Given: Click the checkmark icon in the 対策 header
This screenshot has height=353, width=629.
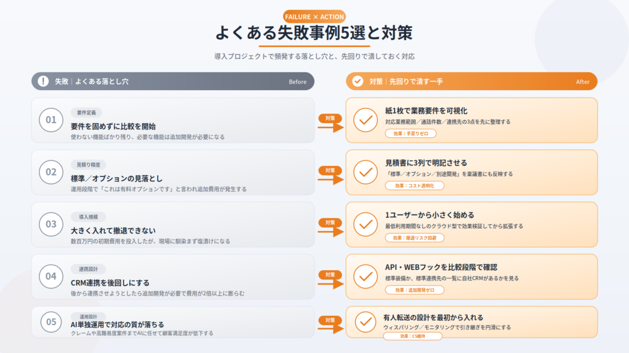Looking at the screenshot, I should coord(357,81).
